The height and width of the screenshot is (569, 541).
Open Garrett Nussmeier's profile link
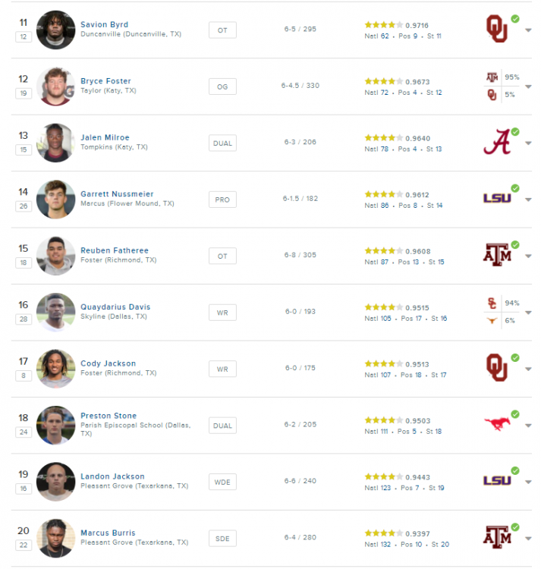coord(117,194)
